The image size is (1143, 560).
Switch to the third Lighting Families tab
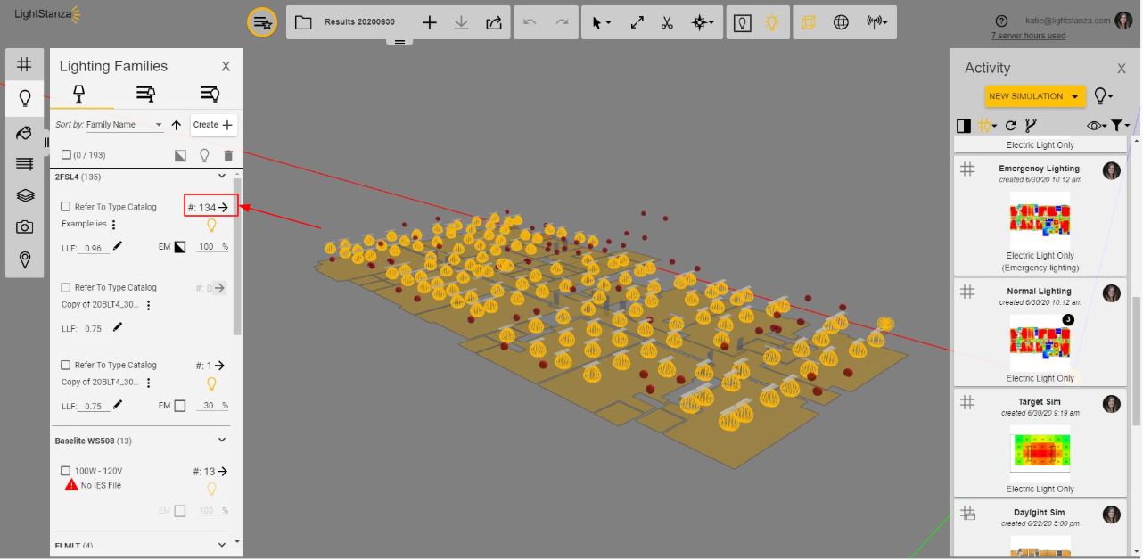(x=210, y=94)
